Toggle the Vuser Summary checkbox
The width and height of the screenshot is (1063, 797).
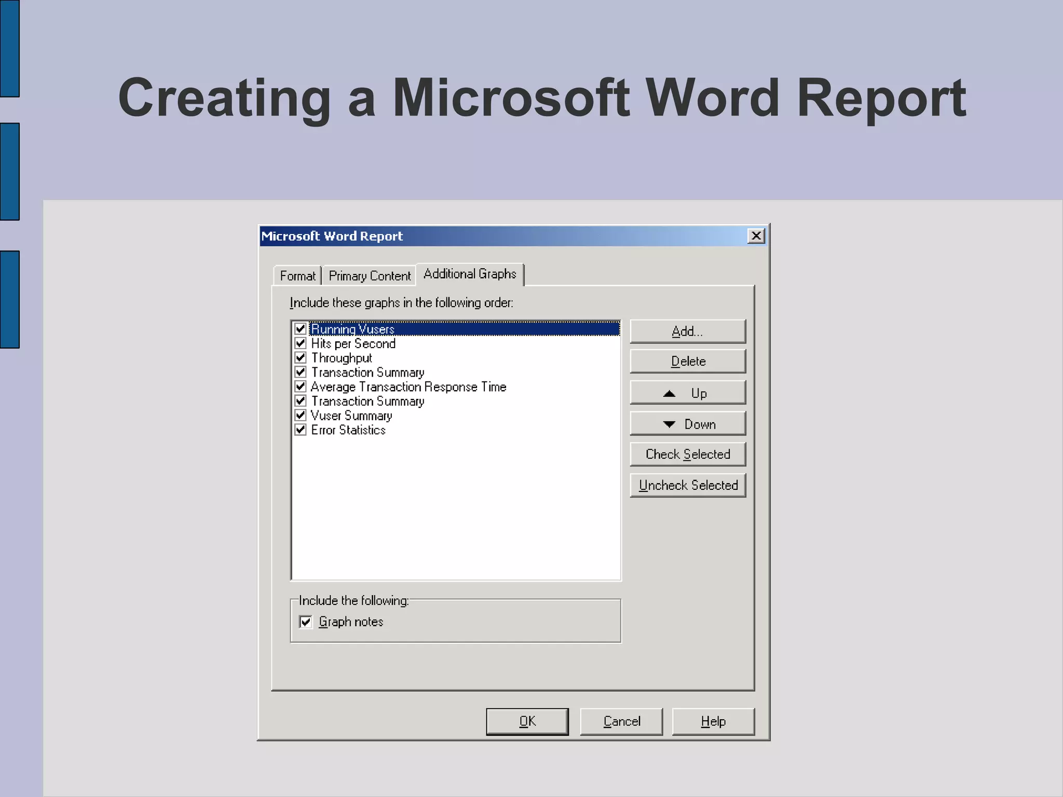[x=301, y=416]
